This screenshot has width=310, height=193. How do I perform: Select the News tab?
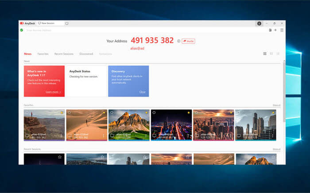coord(27,54)
